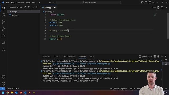Screen dimensions: 169x95
Task: Change file encoding UTF-8
Action: (x=133, y=89)
